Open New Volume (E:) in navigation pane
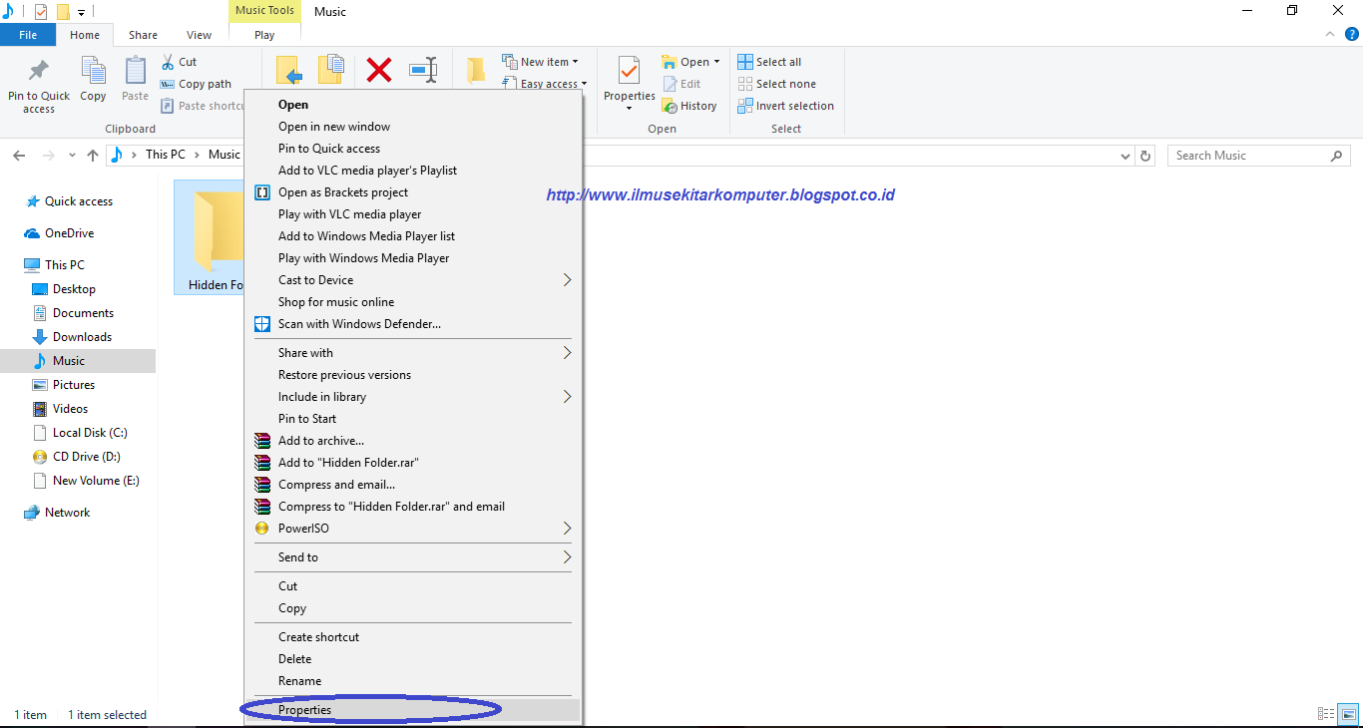This screenshot has width=1363, height=728. pyautogui.click(x=95, y=481)
